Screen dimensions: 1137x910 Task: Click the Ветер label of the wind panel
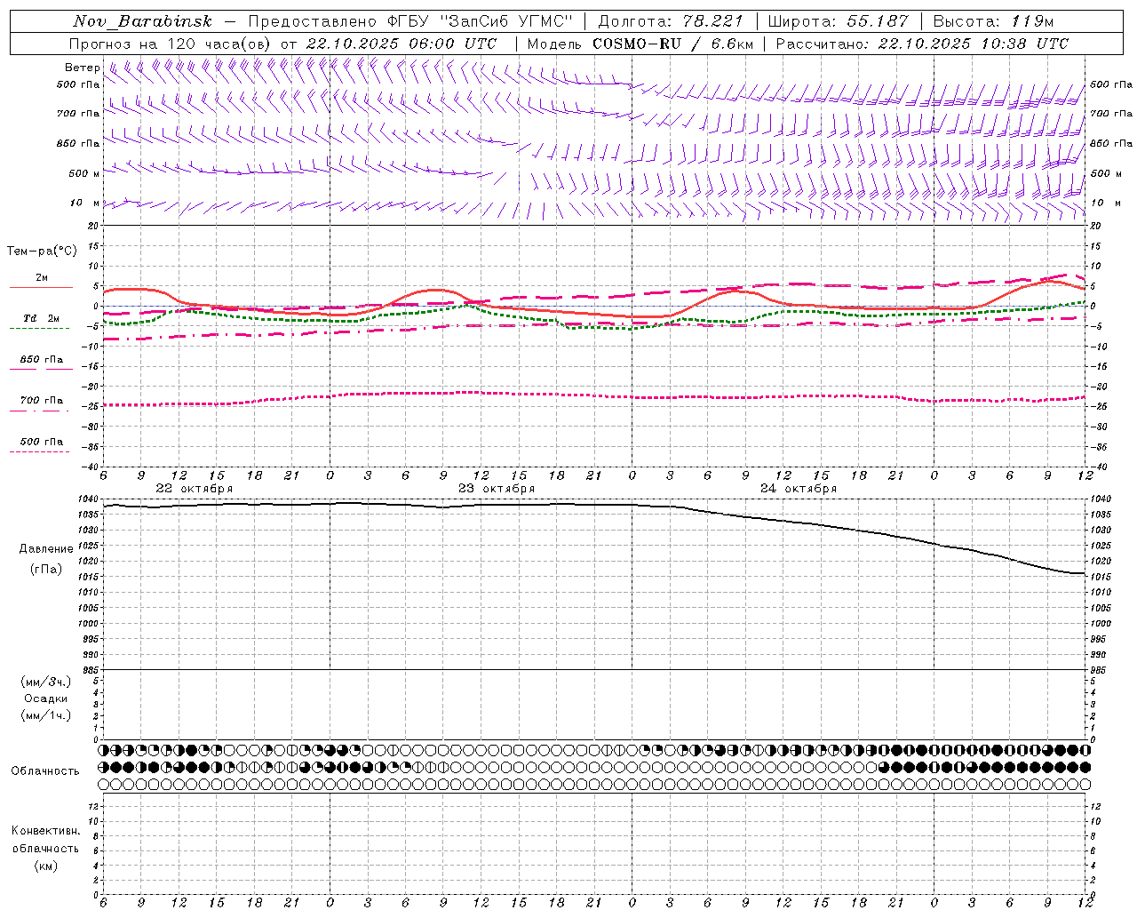(x=83, y=68)
